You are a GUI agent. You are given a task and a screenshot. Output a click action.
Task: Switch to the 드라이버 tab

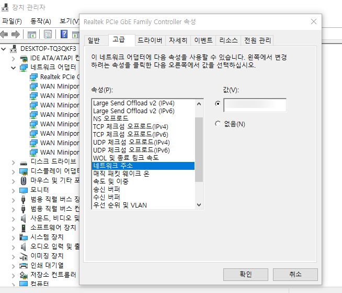coord(150,40)
